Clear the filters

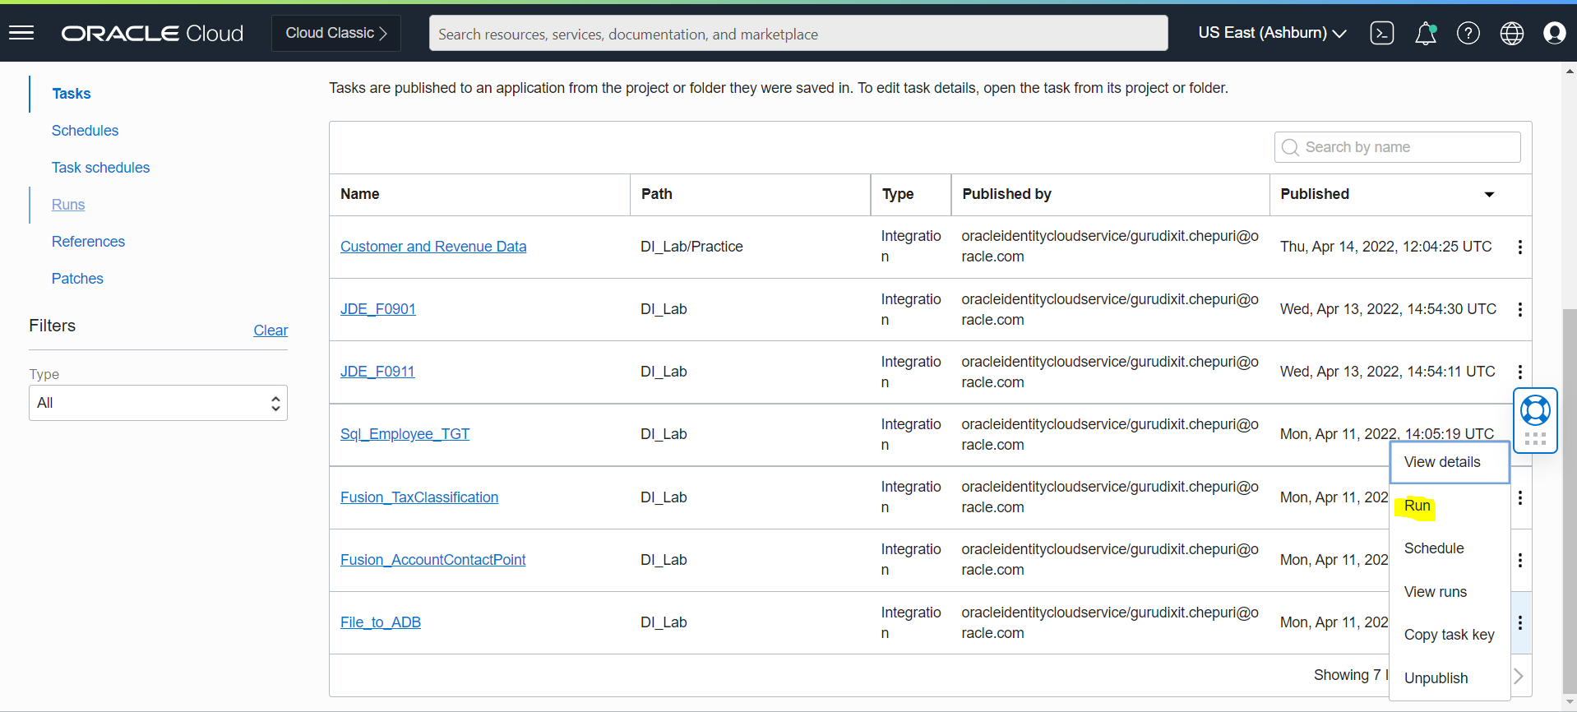(x=271, y=331)
